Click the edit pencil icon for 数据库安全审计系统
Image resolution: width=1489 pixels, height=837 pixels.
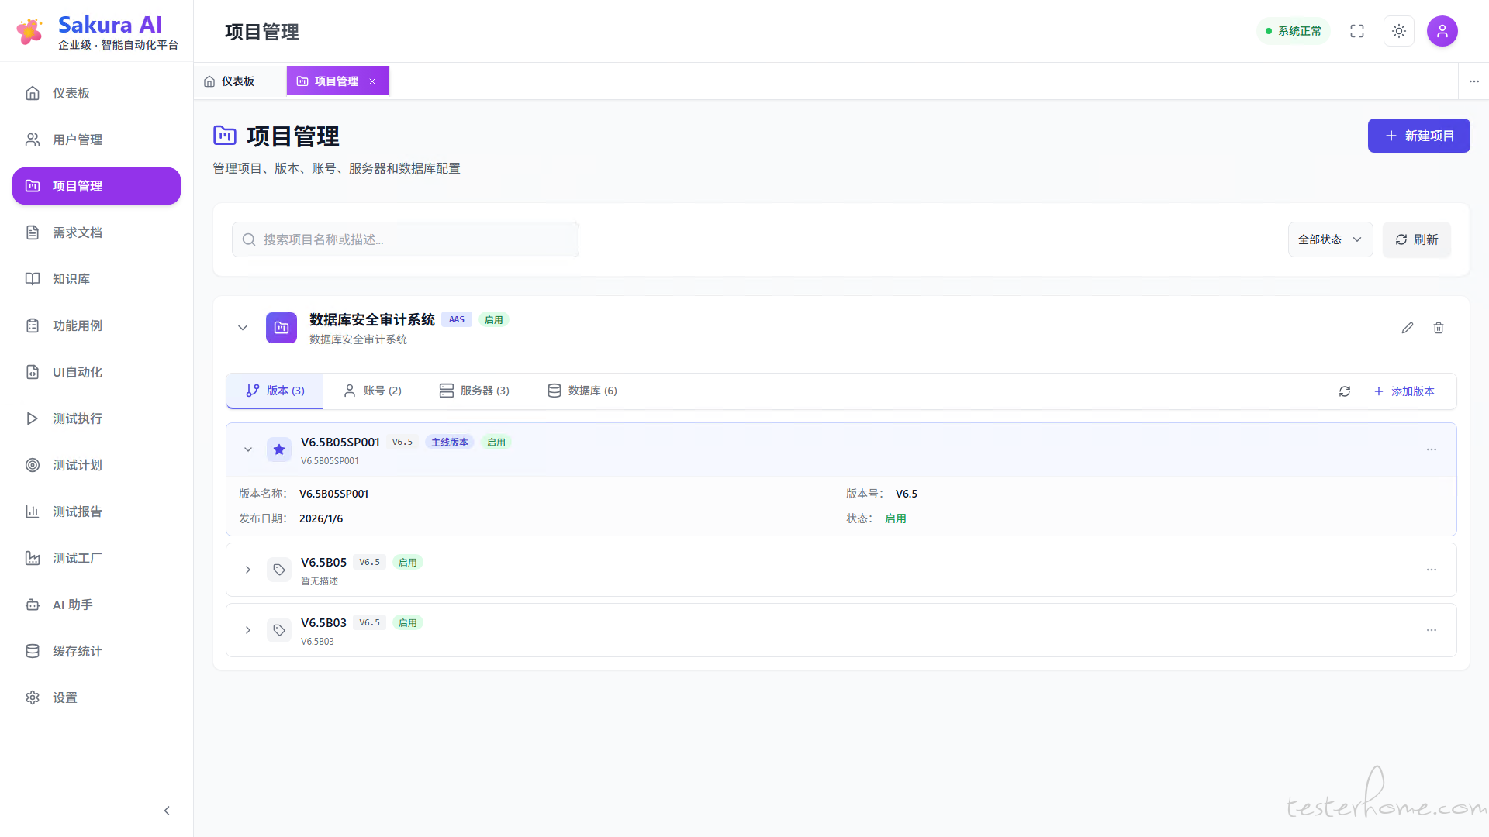pyautogui.click(x=1408, y=328)
